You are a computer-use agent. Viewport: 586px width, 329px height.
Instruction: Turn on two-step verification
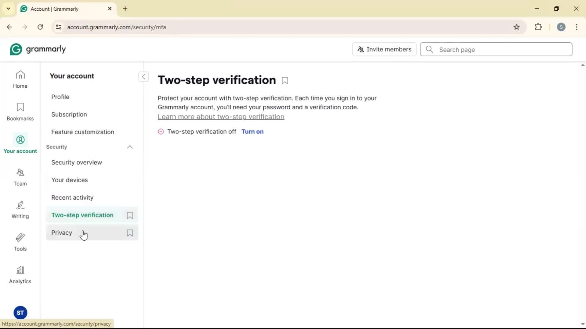252,132
